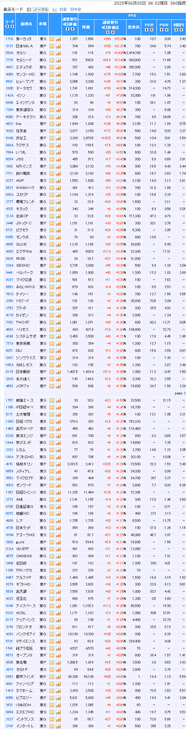Open chart icon for 渋谷工 row

(x=58, y=138)
